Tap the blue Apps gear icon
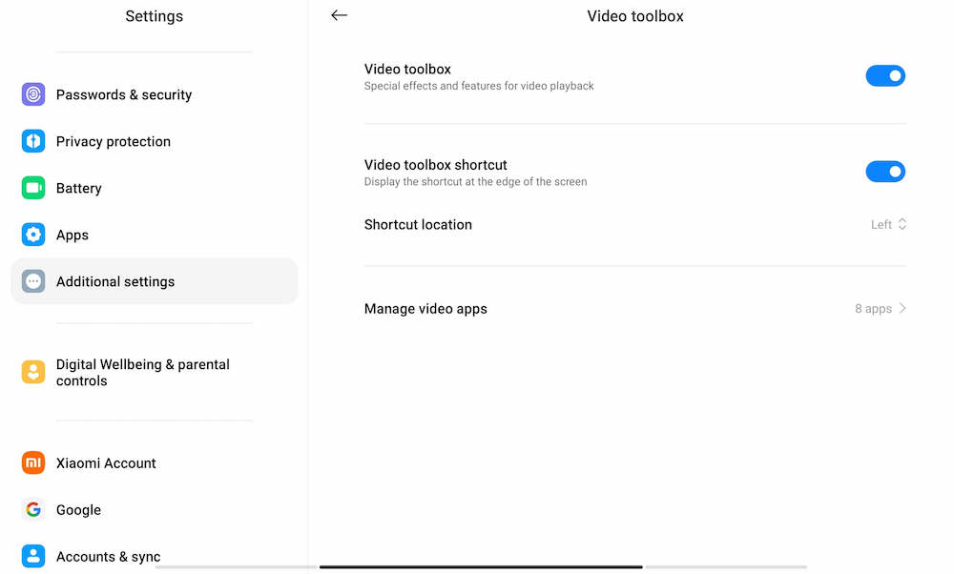The height and width of the screenshot is (574, 954). pos(33,235)
